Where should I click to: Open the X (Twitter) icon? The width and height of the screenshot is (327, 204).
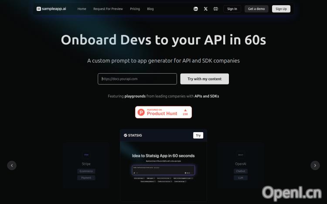(206, 9)
